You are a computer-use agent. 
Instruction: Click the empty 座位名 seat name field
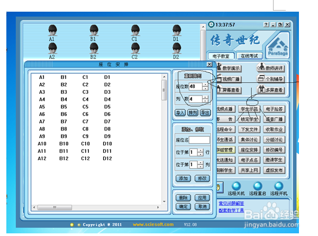pyautogui.click(x=199, y=140)
